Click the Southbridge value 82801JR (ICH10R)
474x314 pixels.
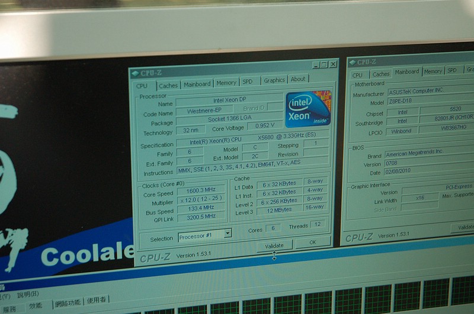pyautogui.click(x=447, y=118)
